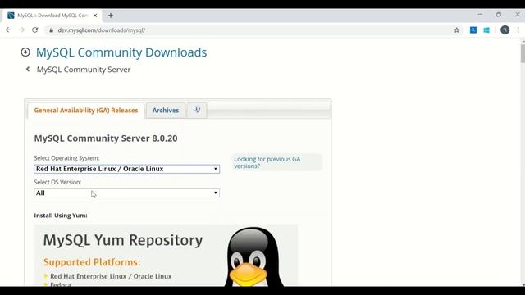View site security lock info
The image size is (525, 295).
click(51, 30)
